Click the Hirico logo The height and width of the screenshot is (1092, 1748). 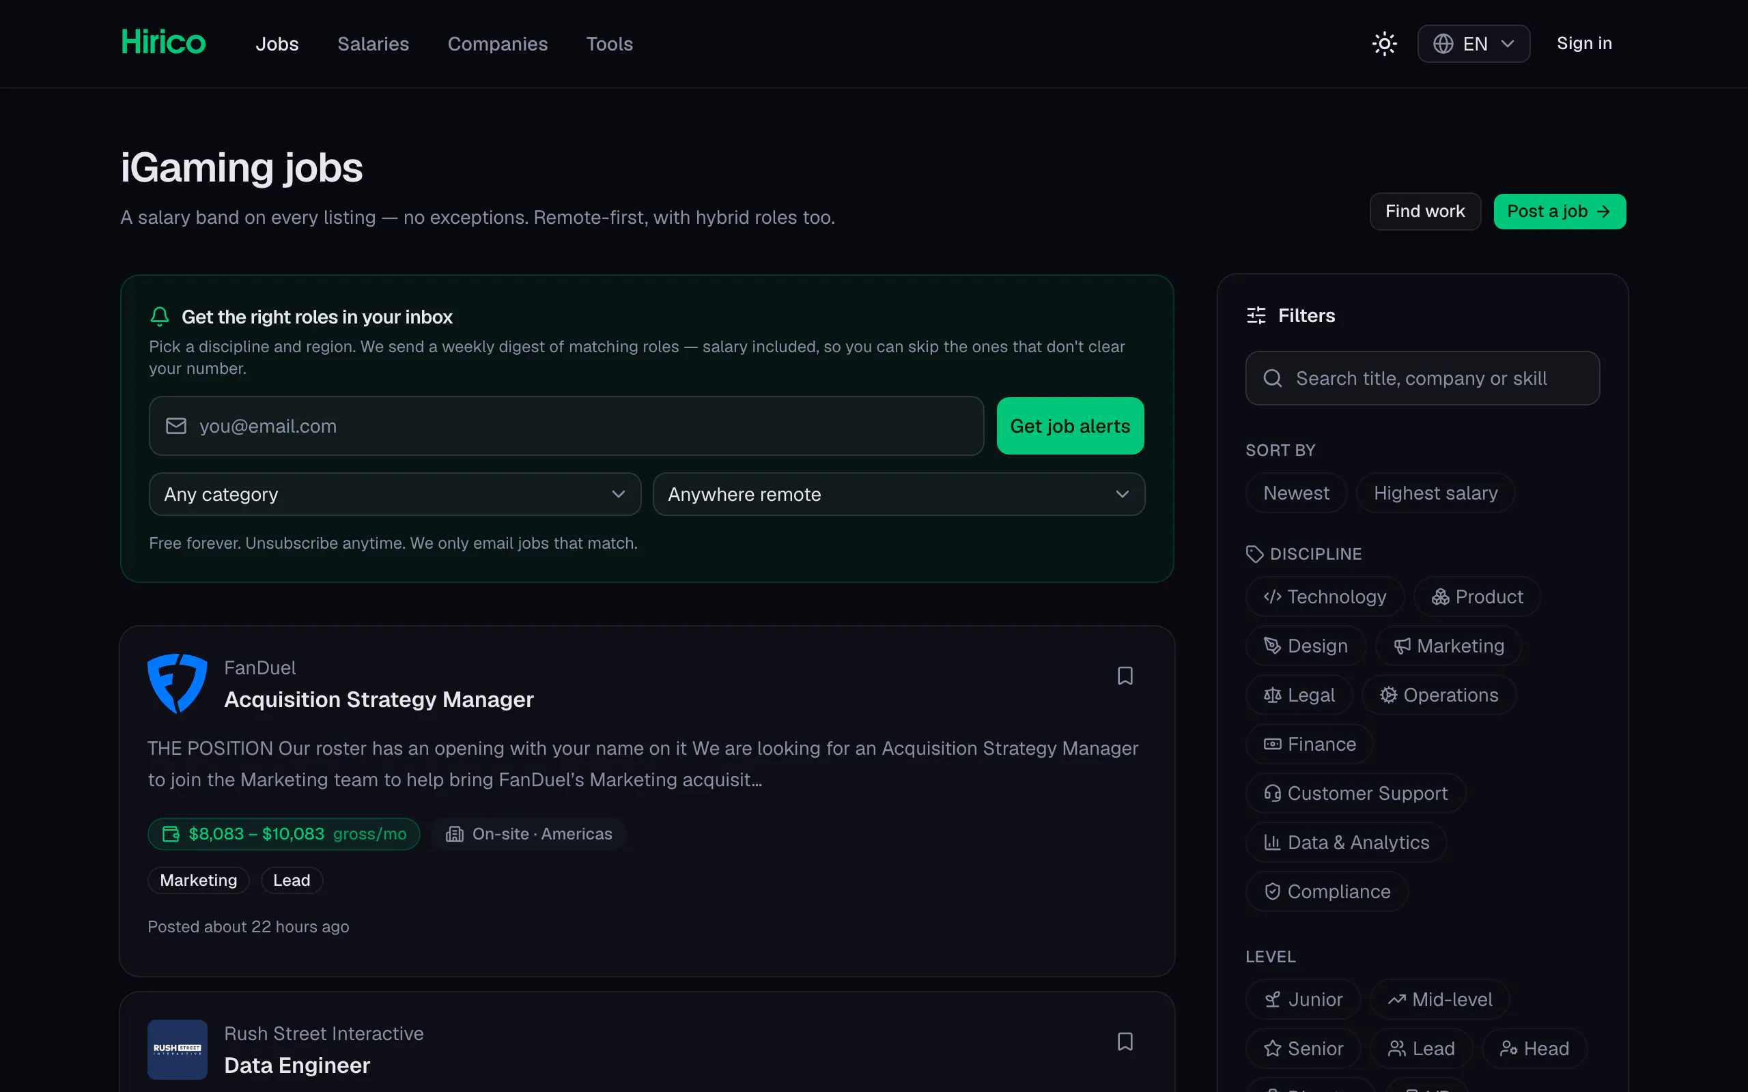coord(163,42)
